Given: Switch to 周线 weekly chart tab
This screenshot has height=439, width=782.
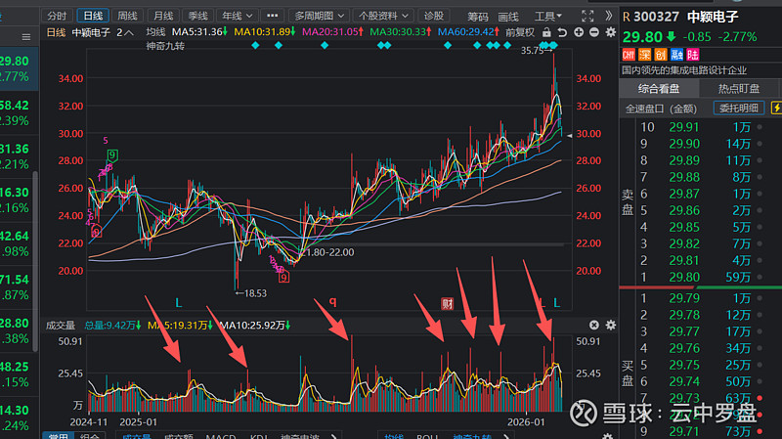Looking at the screenshot, I should [x=127, y=17].
